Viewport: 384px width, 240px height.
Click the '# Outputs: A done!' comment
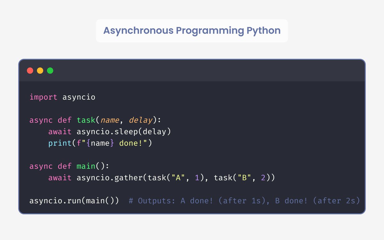(244, 201)
